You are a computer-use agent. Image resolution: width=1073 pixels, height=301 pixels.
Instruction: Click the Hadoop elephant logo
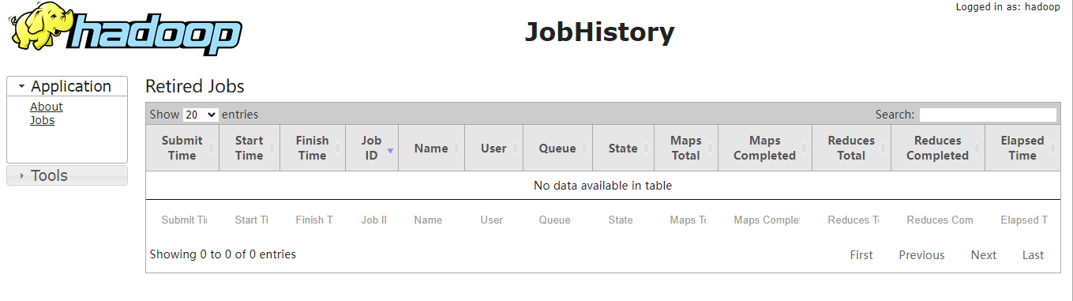126,29
